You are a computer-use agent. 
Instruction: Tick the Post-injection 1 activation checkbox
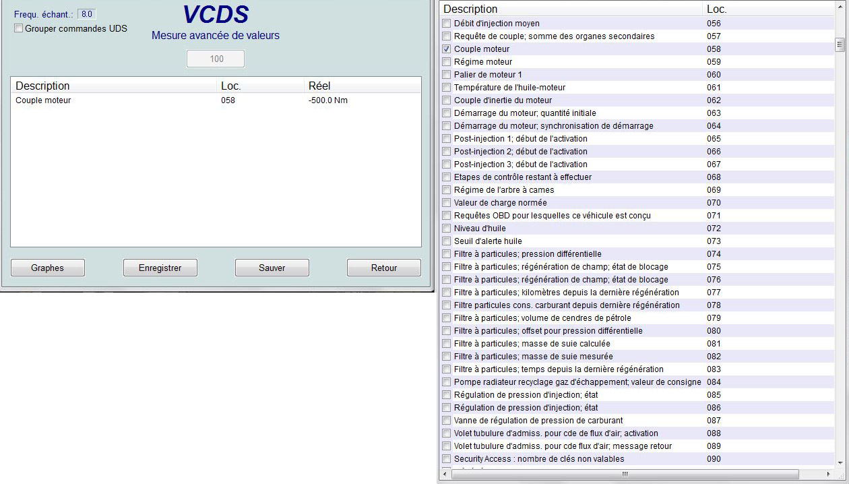(x=446, y=139)
